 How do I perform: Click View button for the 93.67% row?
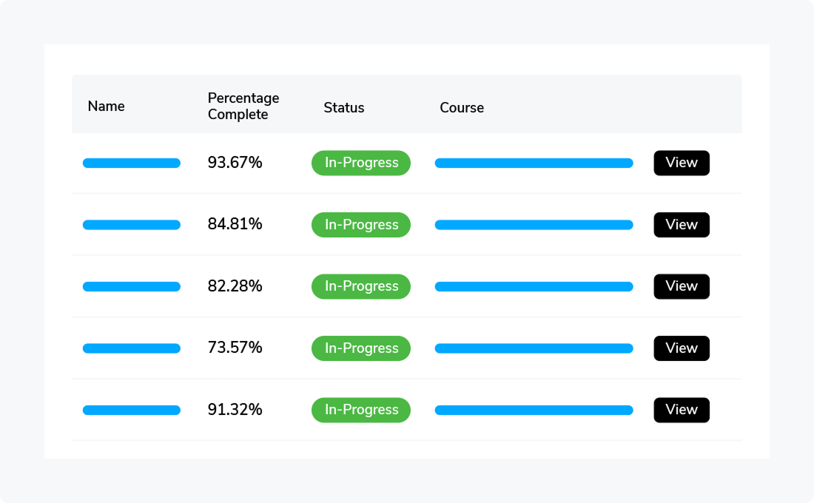tap(681, 163)
